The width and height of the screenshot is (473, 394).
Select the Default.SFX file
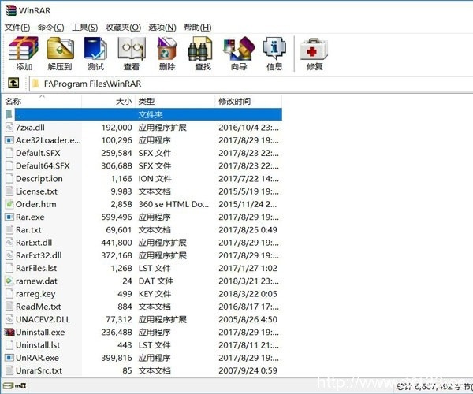[38, 153]
